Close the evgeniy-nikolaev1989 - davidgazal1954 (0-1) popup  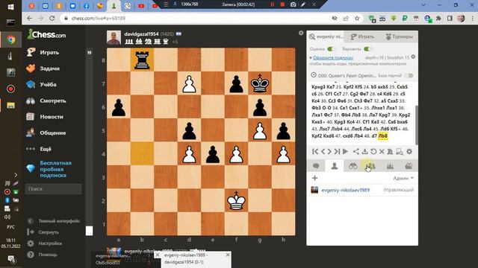pyautogui.click(x=228, y=255)
